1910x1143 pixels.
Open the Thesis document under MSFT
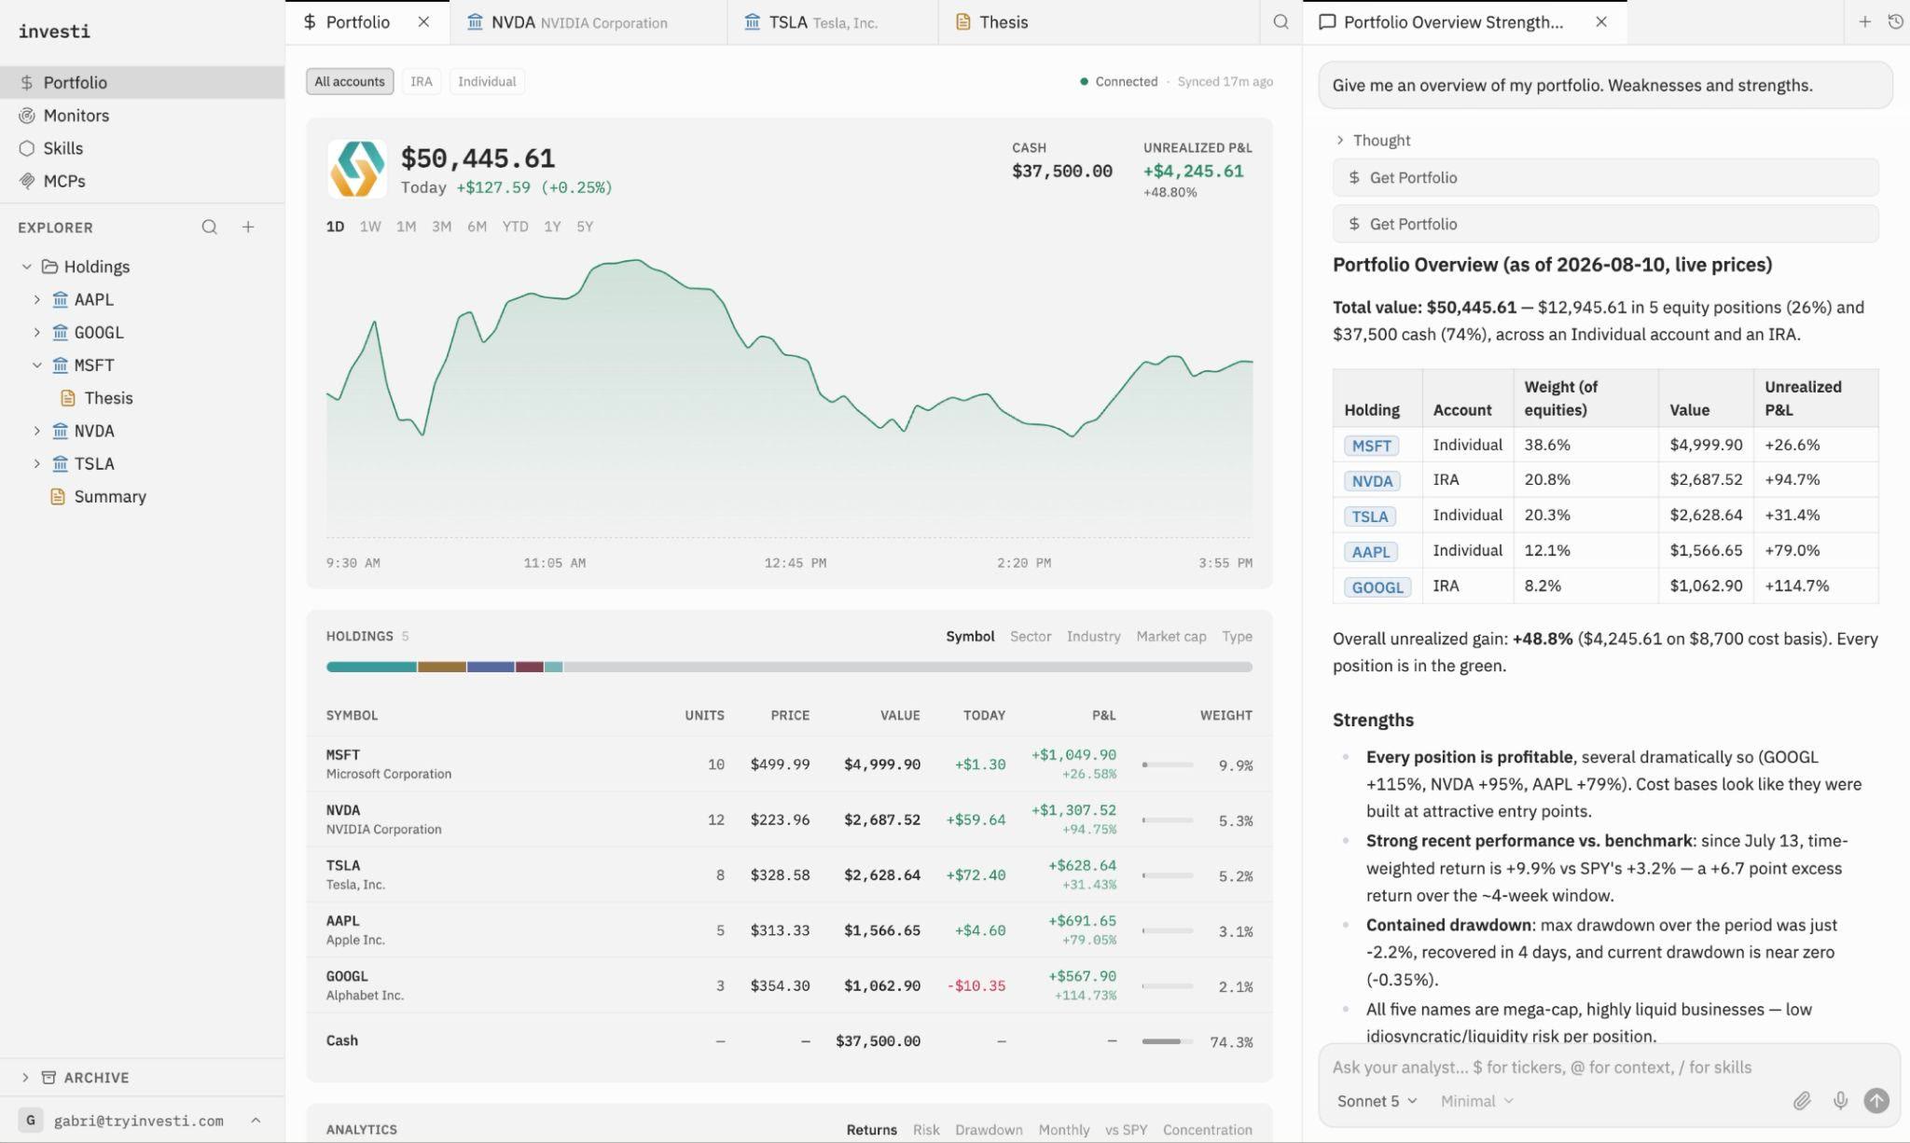click(108, 398)
